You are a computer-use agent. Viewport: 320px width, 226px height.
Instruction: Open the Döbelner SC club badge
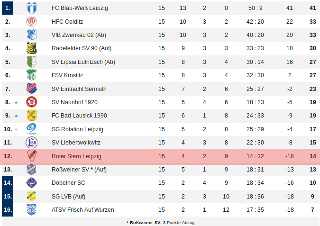pyautogui.click(x=31, y=183)
